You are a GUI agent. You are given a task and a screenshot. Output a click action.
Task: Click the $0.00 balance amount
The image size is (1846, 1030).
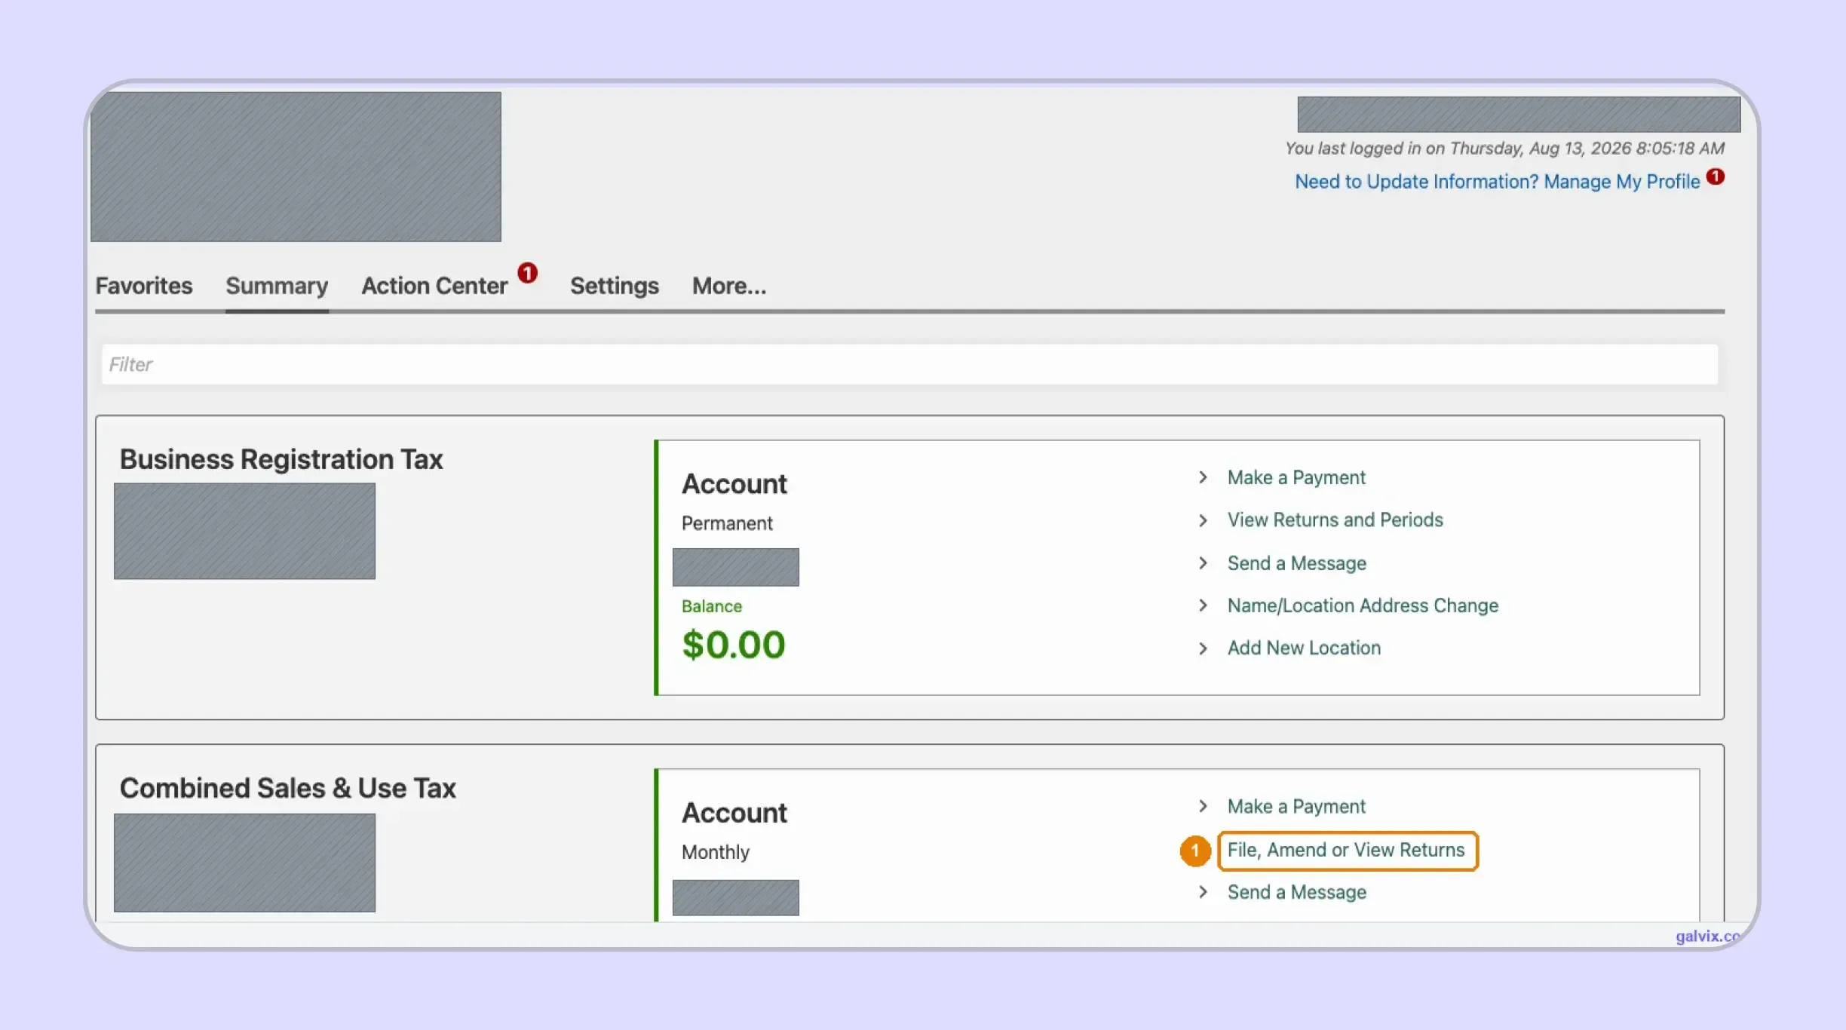coord(734,645)
